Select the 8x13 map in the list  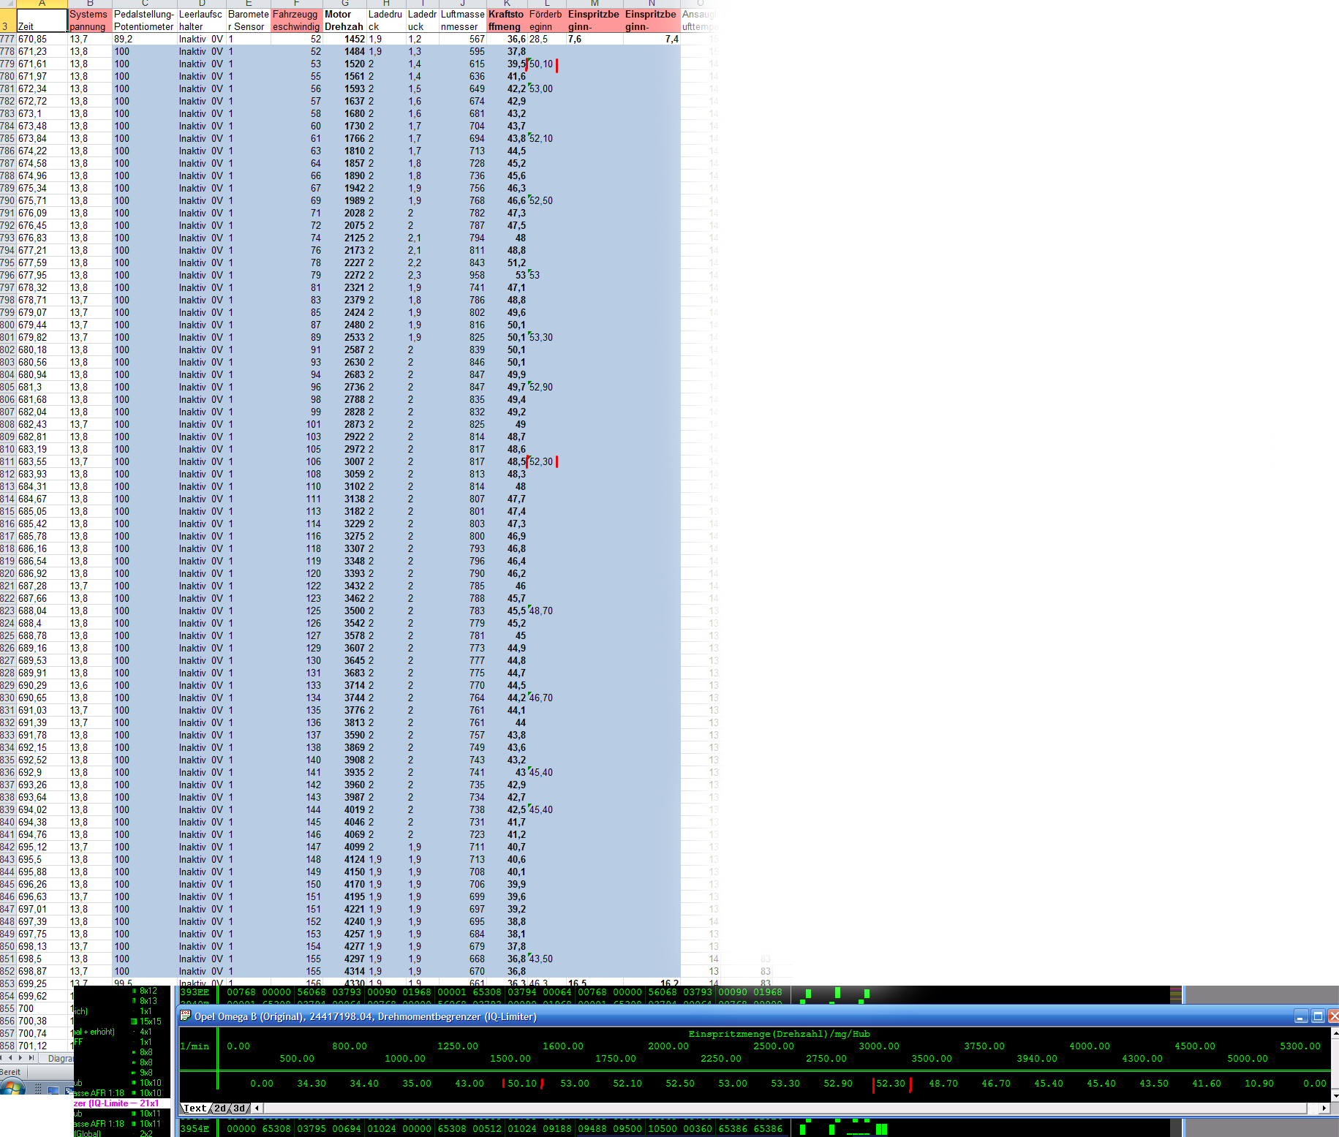pos(148,1001)
